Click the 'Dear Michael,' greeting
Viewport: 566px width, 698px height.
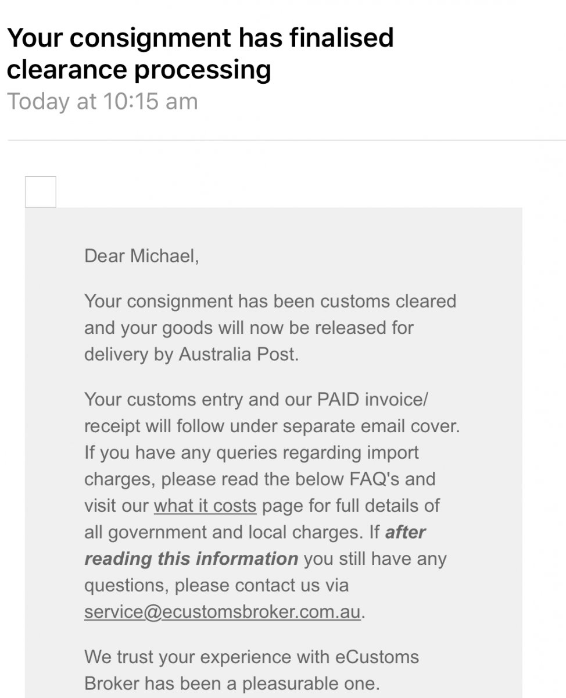141,256
